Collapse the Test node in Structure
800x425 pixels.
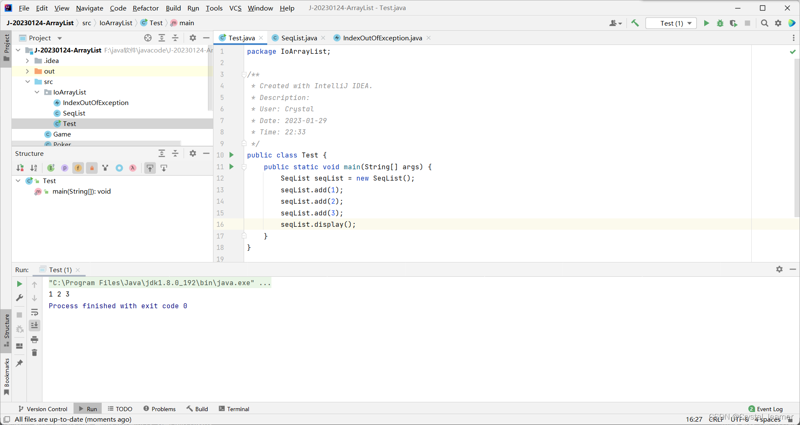tap(18, 181)
